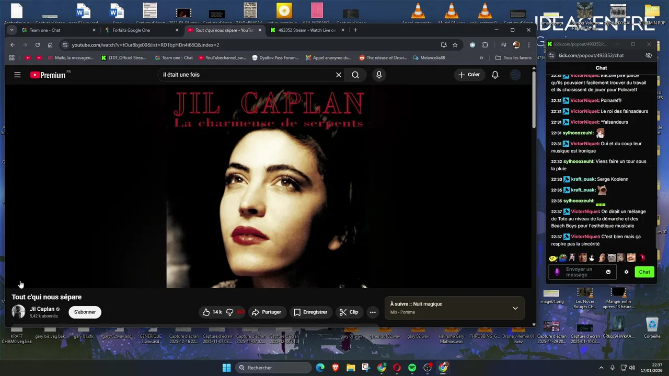Image resolution: width=669 pixels, height=376 pixels.
Task: Click the YouTube search magnifier button
Action: tap(355, 75)
